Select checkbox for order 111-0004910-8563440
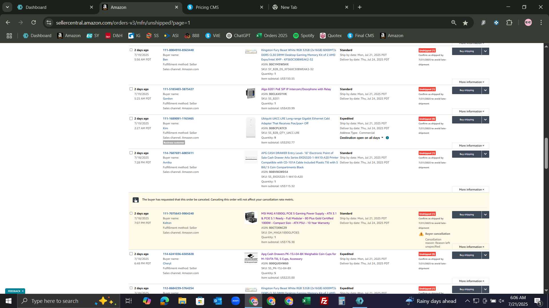 131,50
